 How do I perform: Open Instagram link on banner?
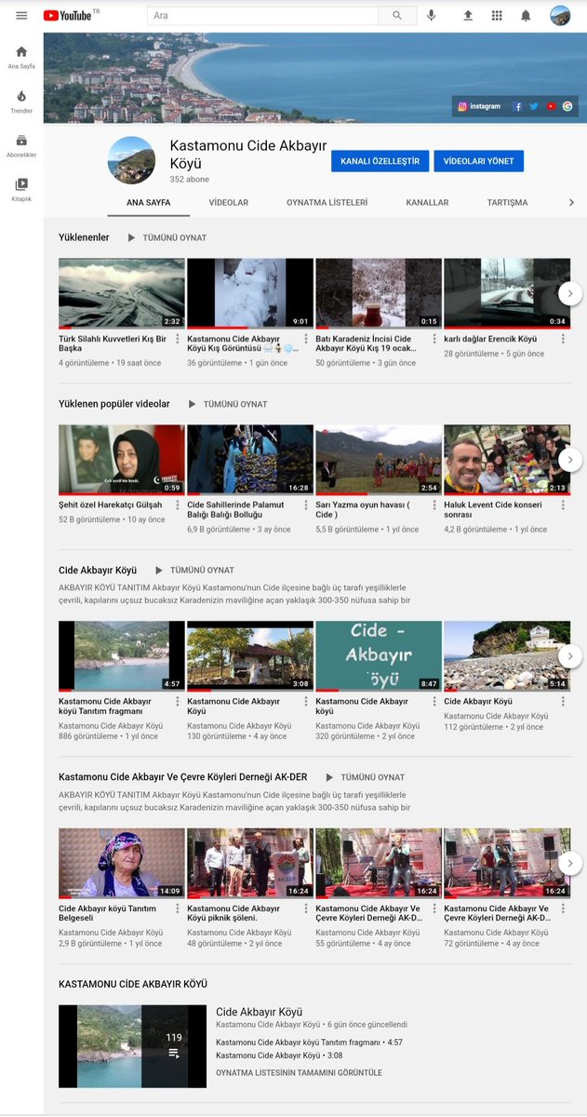click(480, 106)
